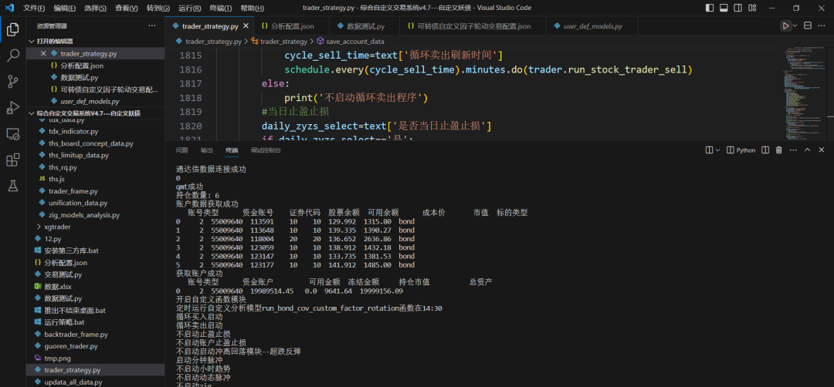Switch to 可转债自定义因子轮动交易配置.json tab
Screen dimensions: 834x387
click(x=473, y=26)
